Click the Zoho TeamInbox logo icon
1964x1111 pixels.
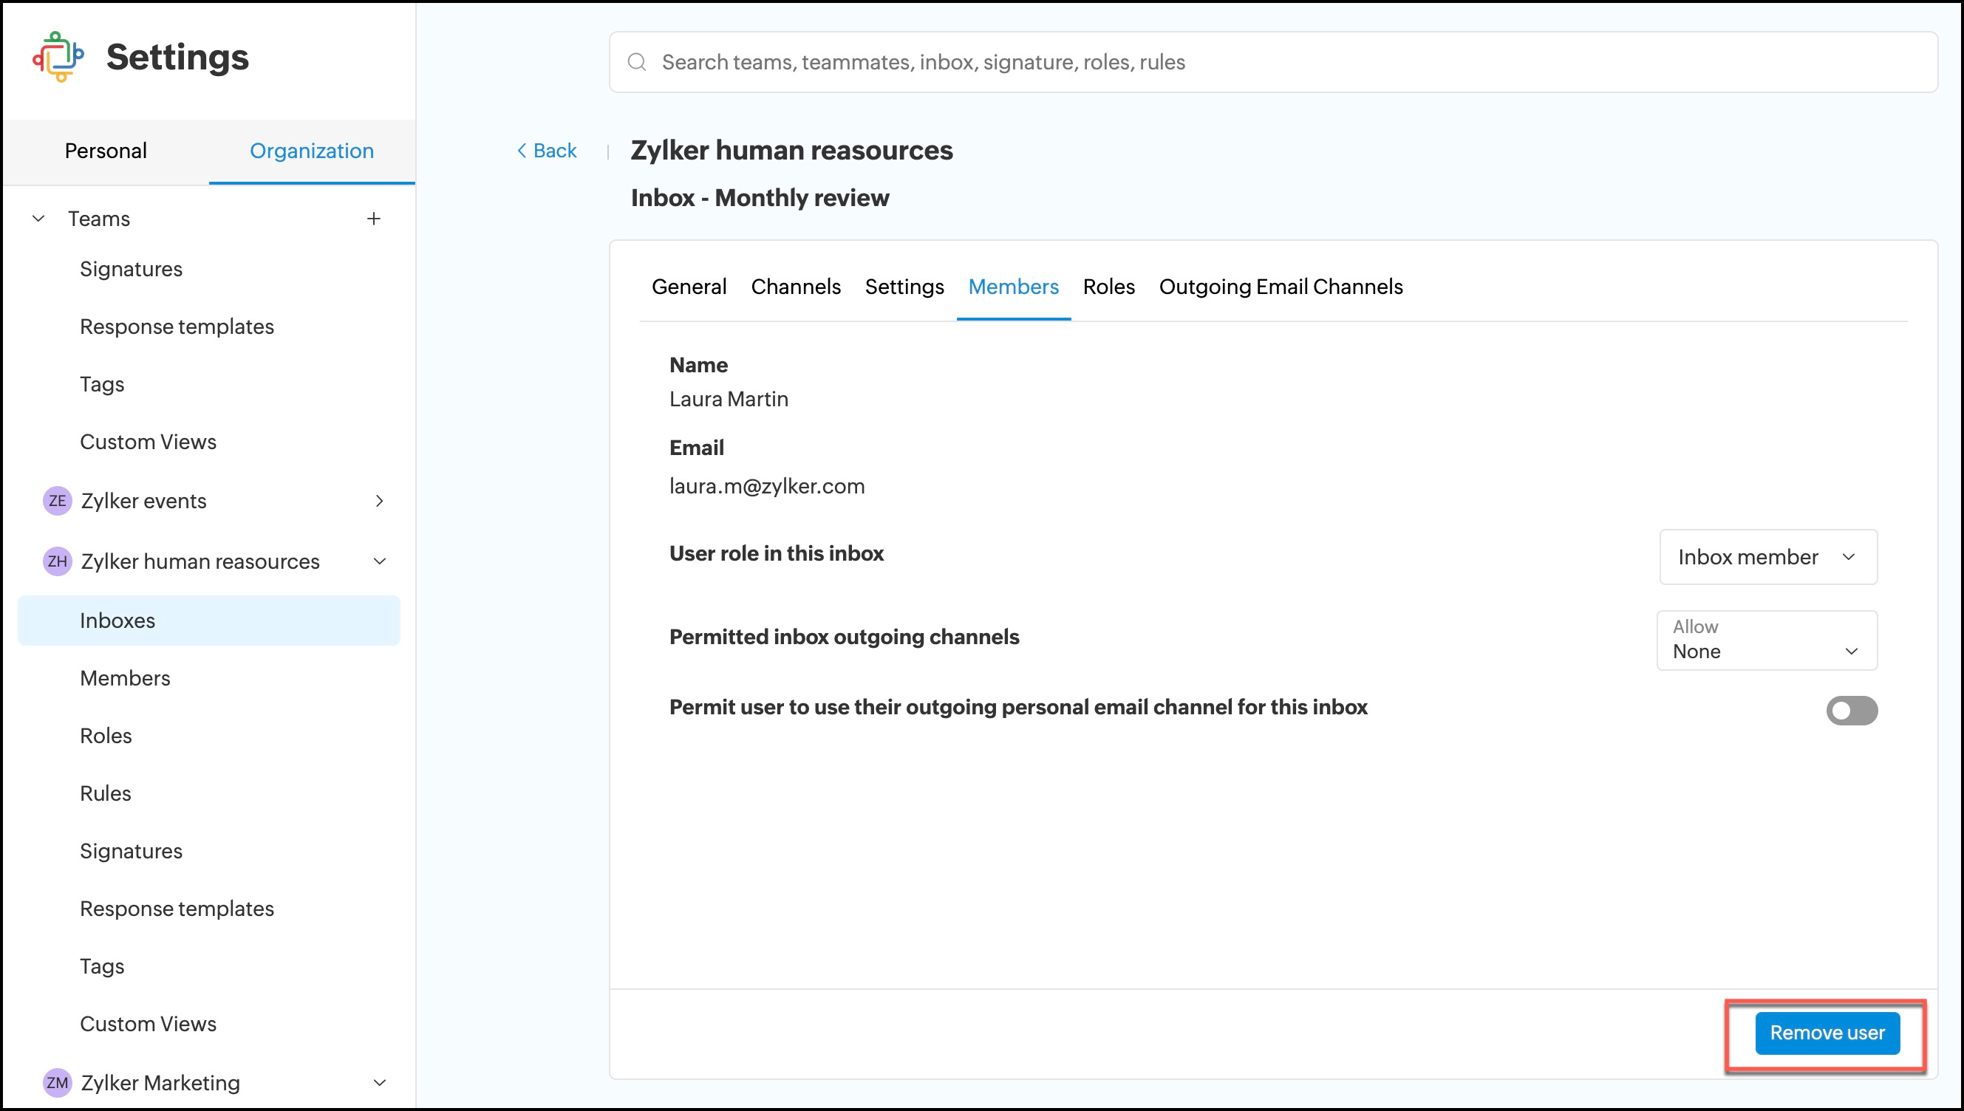tap(58, 57)
